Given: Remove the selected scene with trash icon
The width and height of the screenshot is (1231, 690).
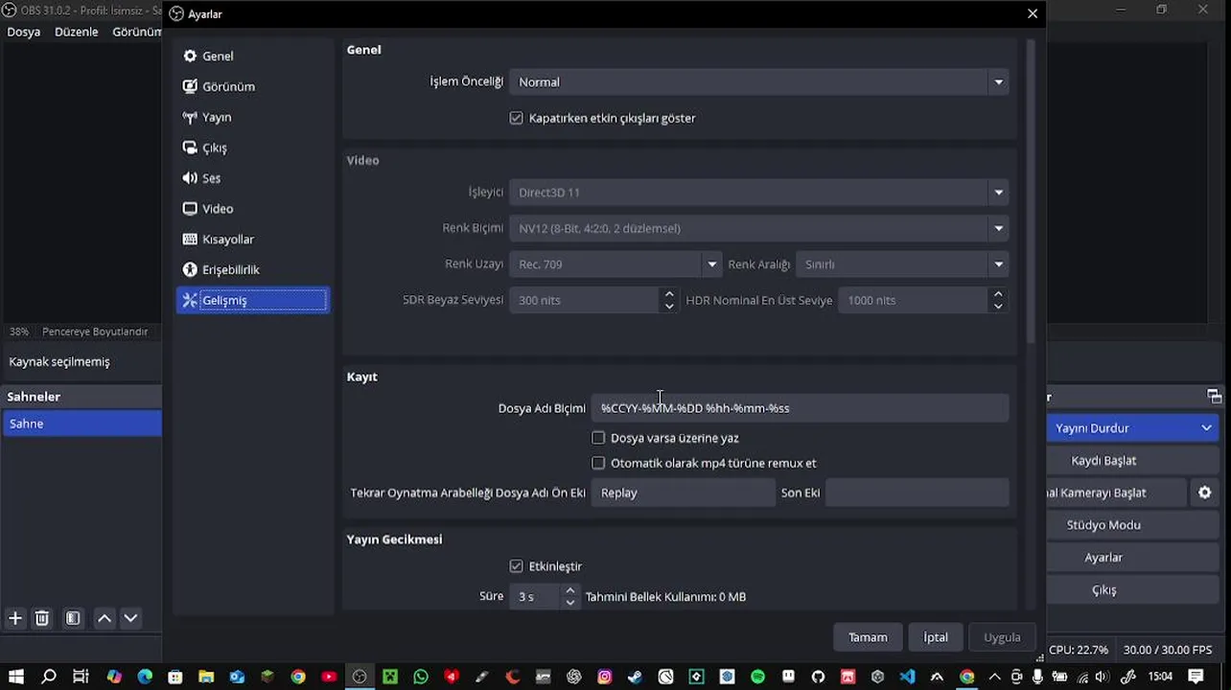Looking at the screenshot, I should tap(42, 618).
